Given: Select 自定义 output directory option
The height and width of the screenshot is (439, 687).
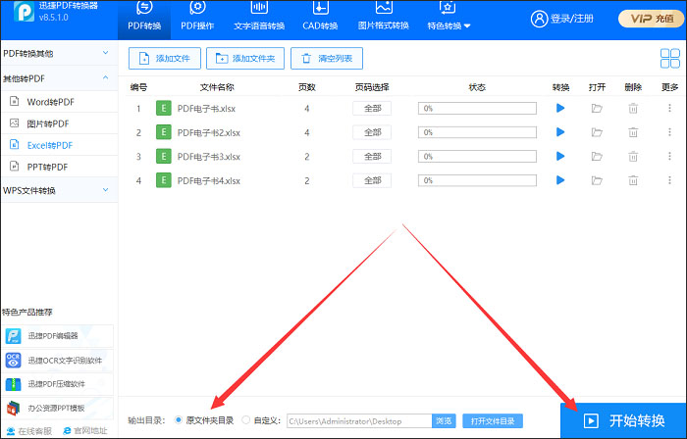Looking at the screenshot, I should pos(261,420).
